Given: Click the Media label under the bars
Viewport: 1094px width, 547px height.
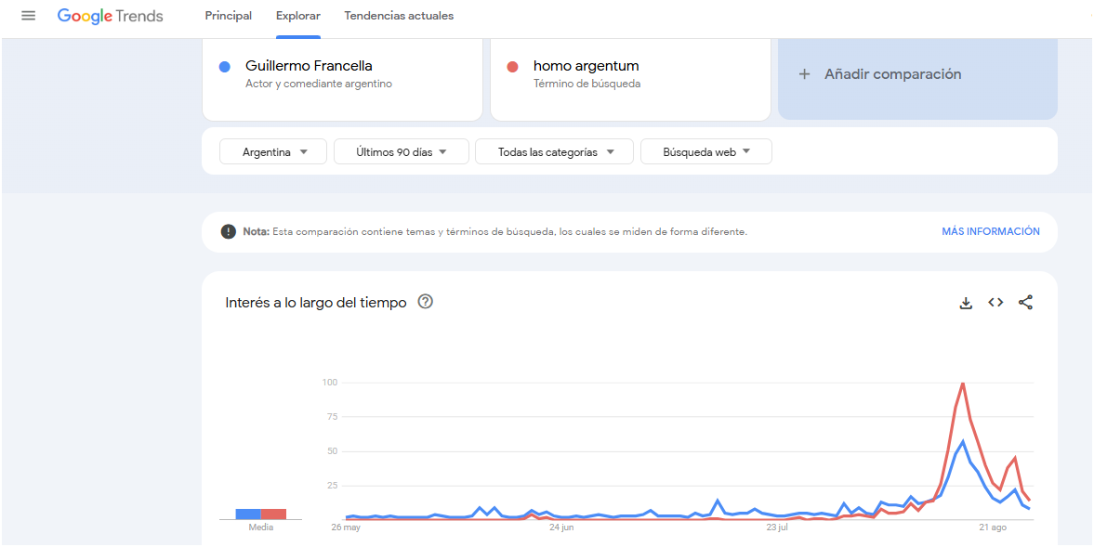Looking at the screenshot, I should pos(261,527).
